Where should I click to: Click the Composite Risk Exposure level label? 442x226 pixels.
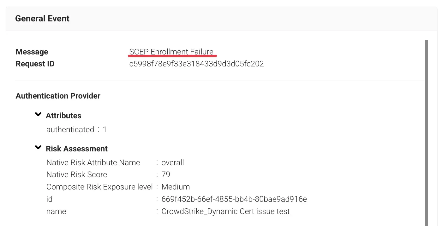tap(99, 187)
